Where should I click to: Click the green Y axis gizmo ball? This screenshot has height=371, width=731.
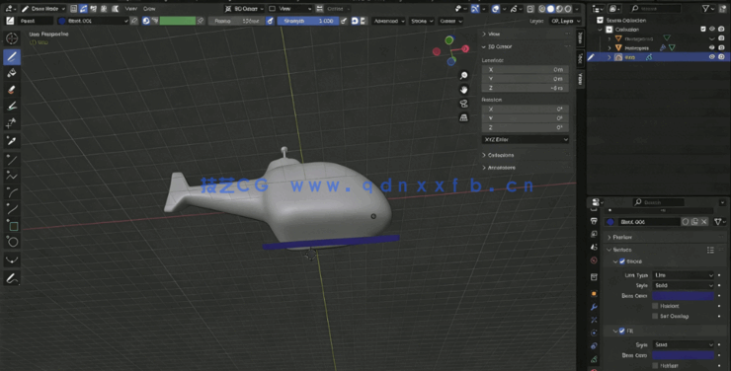(x=448, y=40)
